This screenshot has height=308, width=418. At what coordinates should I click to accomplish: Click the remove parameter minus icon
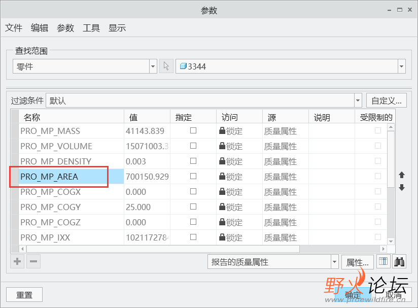[x=33, y=261]
